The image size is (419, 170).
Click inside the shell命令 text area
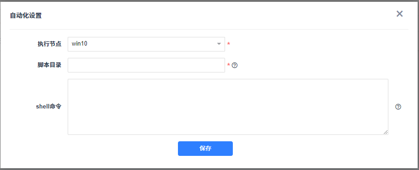point(228,107)
